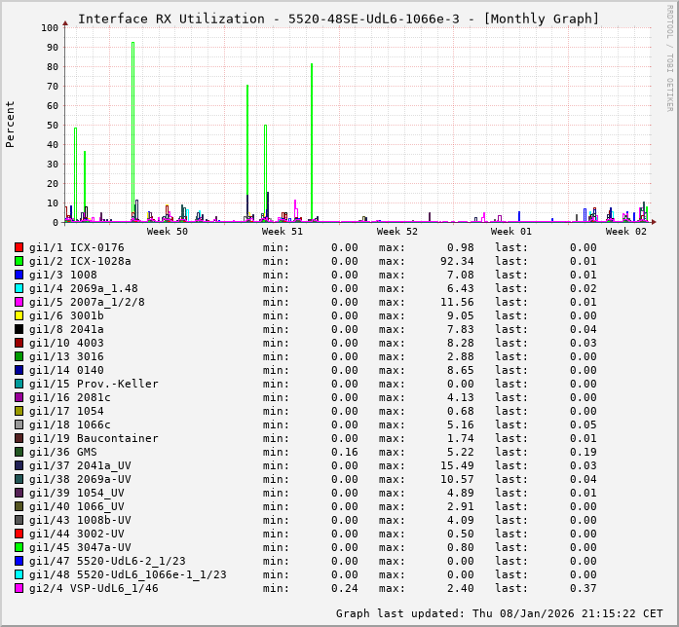
Task: Select the swatch next to gi1/36 GMS
Action: click(x=19, y=452)
